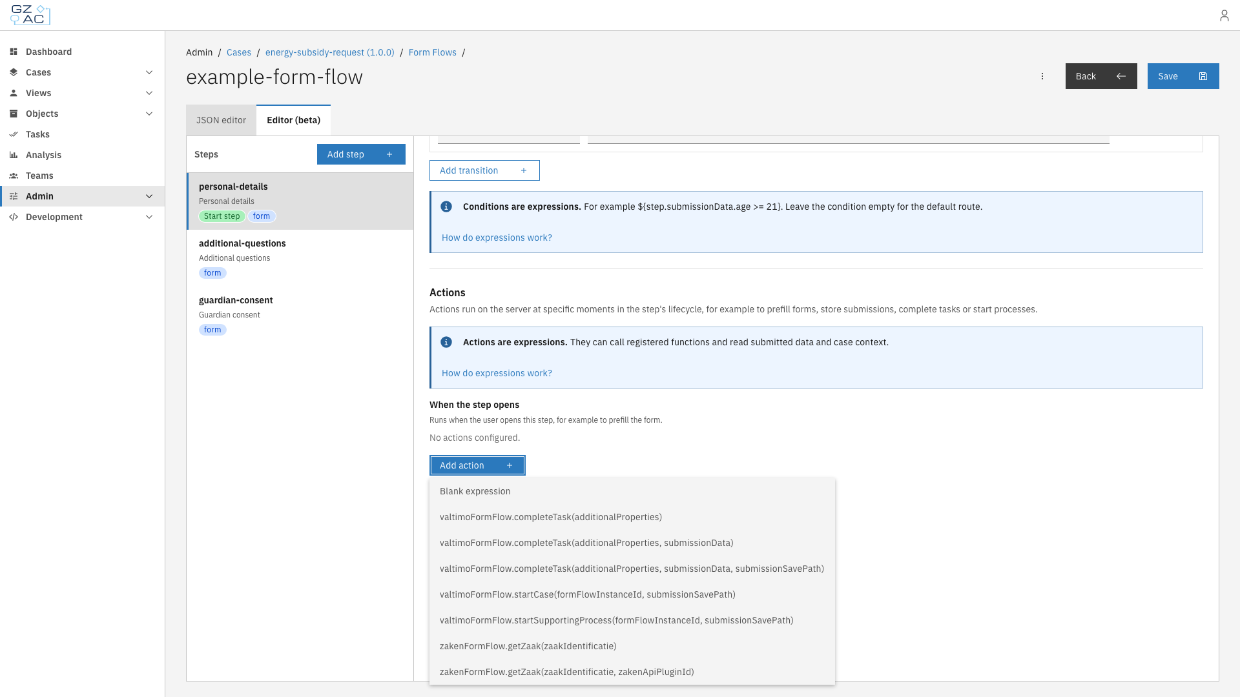The image size is (1240, 697).
Task: Expand the Objects menu chevron
Action: coord(149,114)
